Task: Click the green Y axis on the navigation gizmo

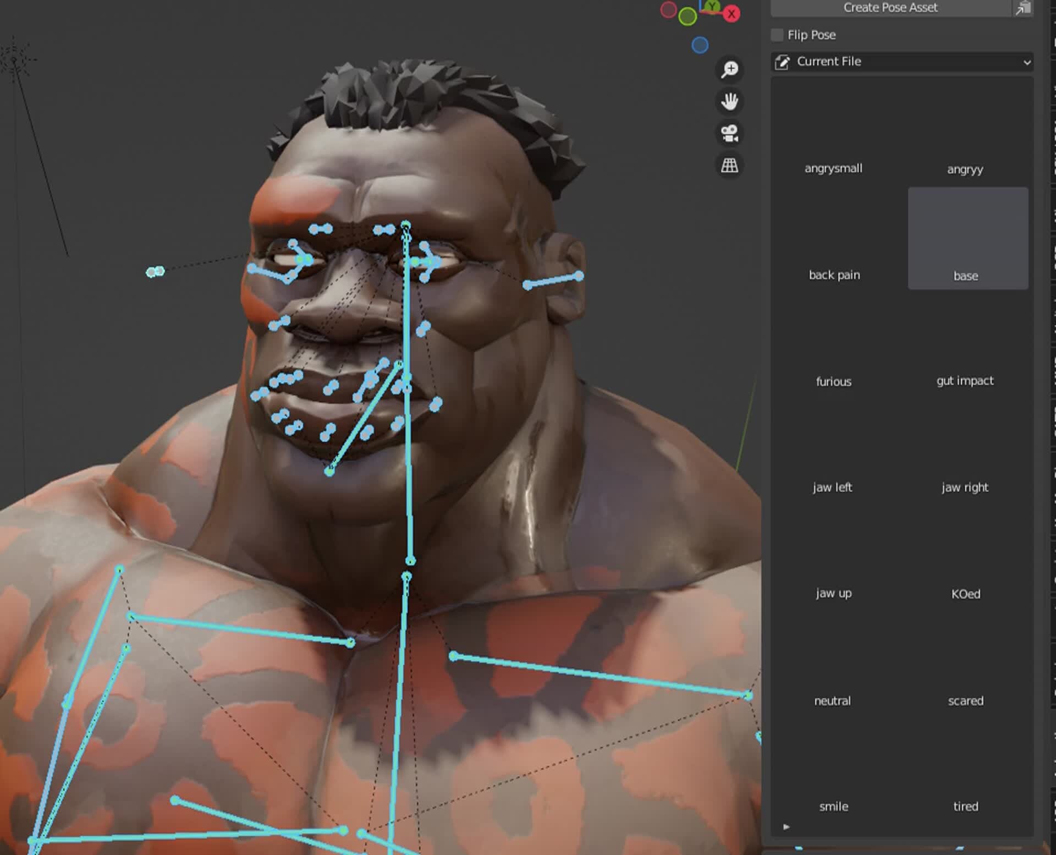Action: 713,6
